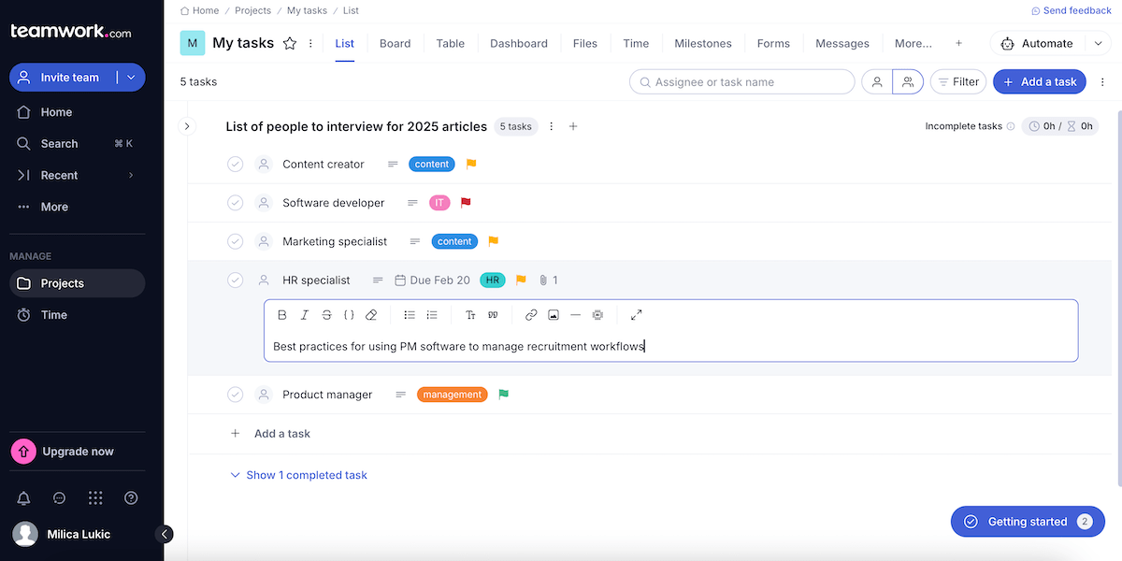This screenshot has height=561, width=1122.
Task: Switch to grouped assignee view toggle
Action: coord(907,81)
